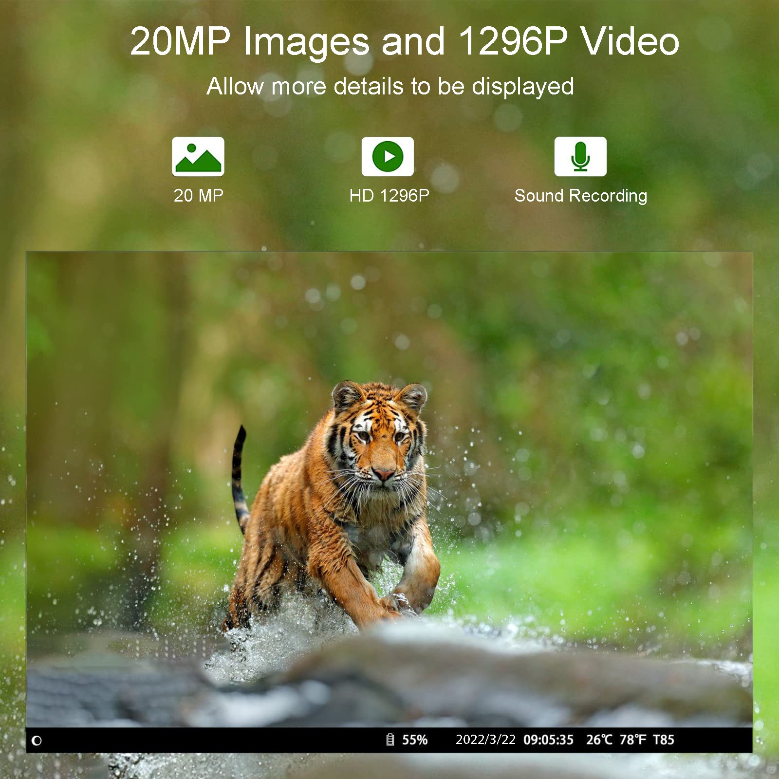Click the green microphone icon

[580, 156]
